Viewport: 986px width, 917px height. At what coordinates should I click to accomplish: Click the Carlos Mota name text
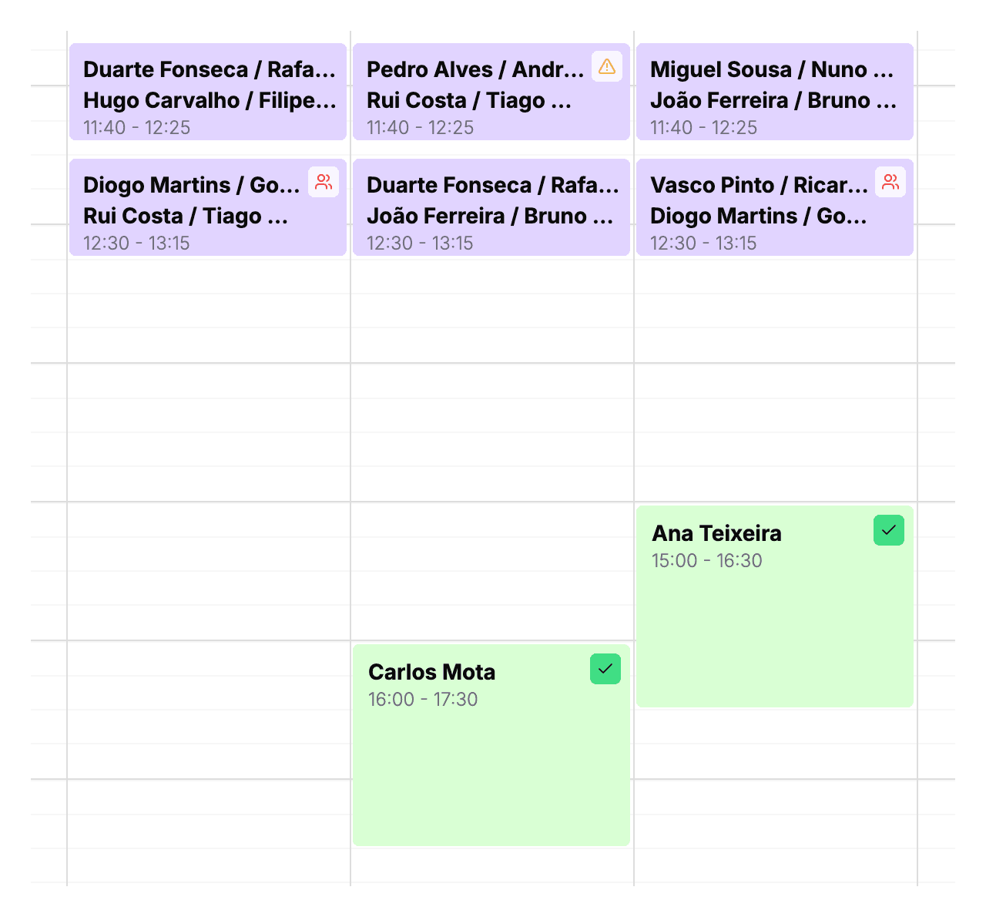tap(431, 672)
